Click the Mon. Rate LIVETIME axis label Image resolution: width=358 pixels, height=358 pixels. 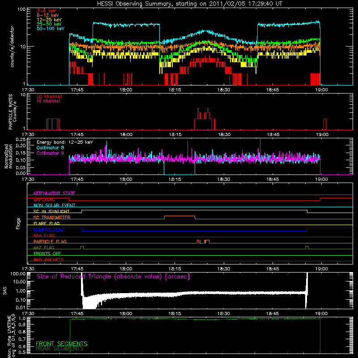pyautogui.click(x=12, y=336)
